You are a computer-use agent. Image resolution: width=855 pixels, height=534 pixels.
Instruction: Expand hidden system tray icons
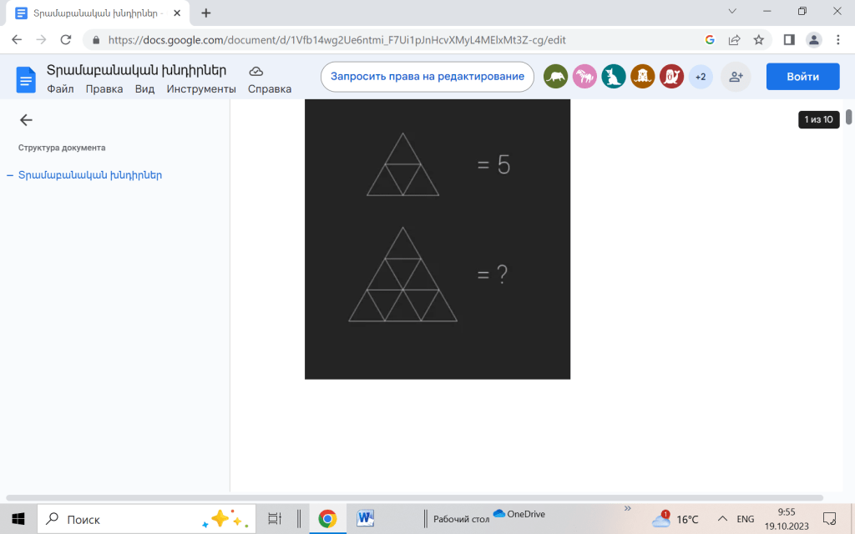[x=722, y=519]
